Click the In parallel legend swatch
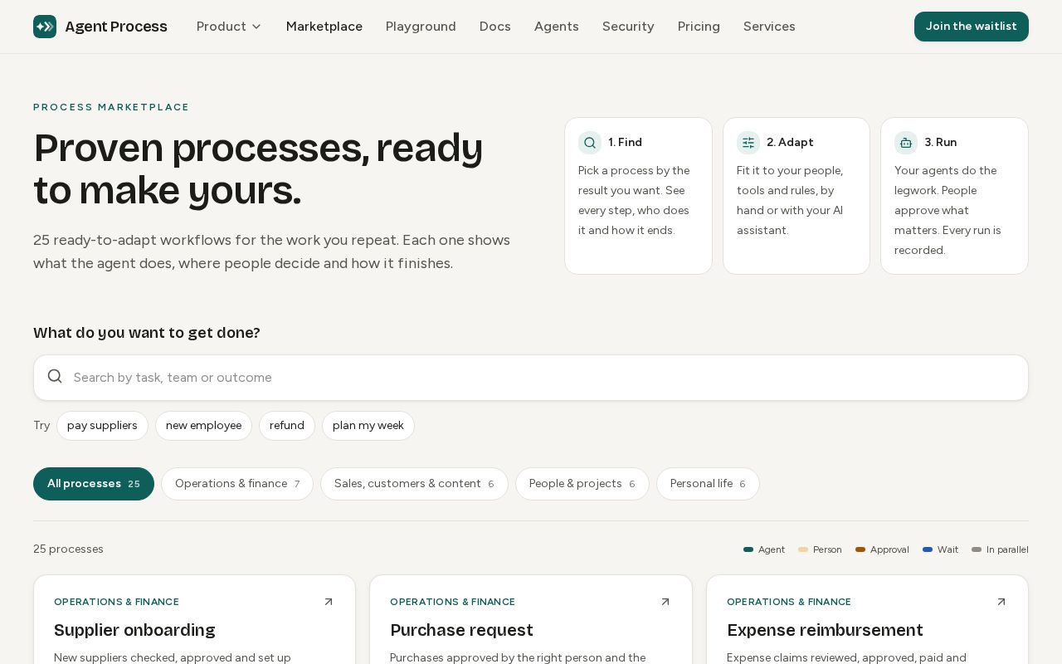 977,549
